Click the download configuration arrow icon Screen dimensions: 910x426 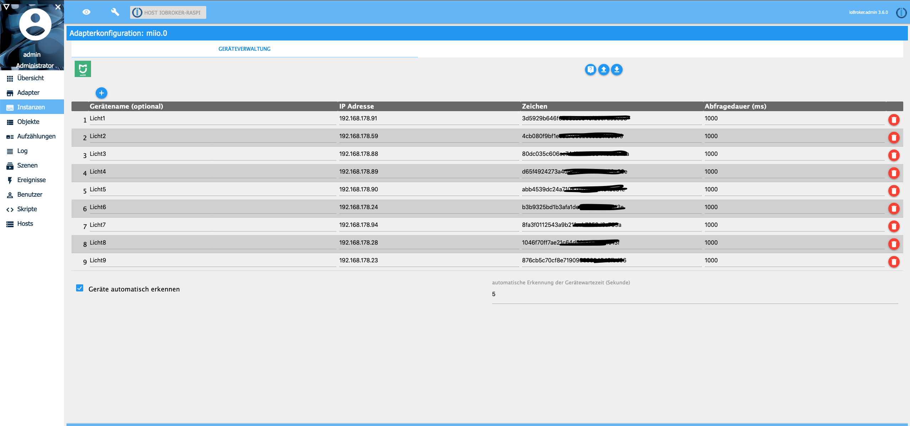tap(617, 70)
